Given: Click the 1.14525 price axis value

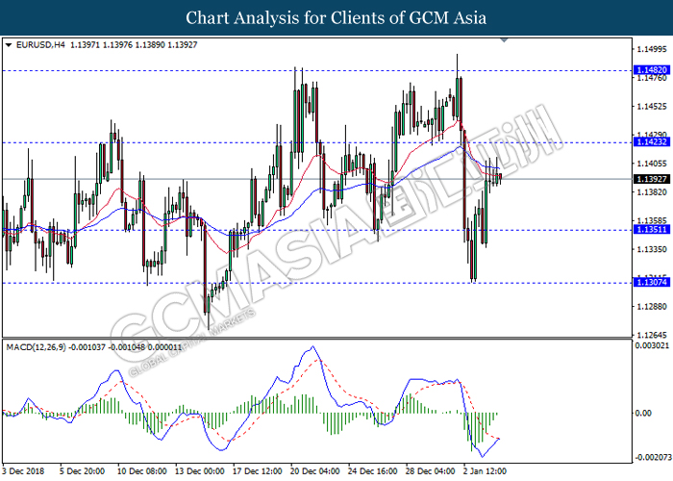Looking at the screenshot, I should point(652,107).
